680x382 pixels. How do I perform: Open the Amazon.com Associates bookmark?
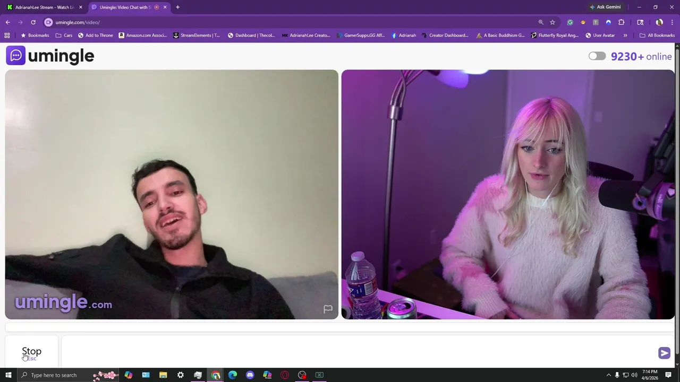(x=142, y=36)
